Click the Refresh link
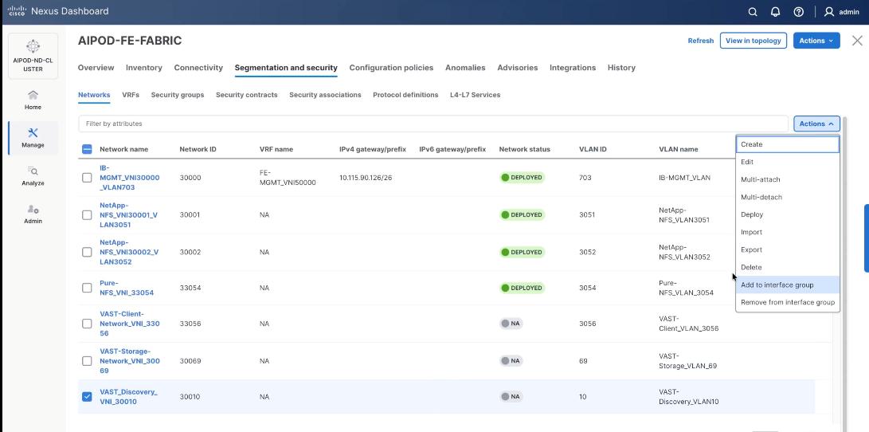This screenshot has height=432, width=869. tap(700, 41)
